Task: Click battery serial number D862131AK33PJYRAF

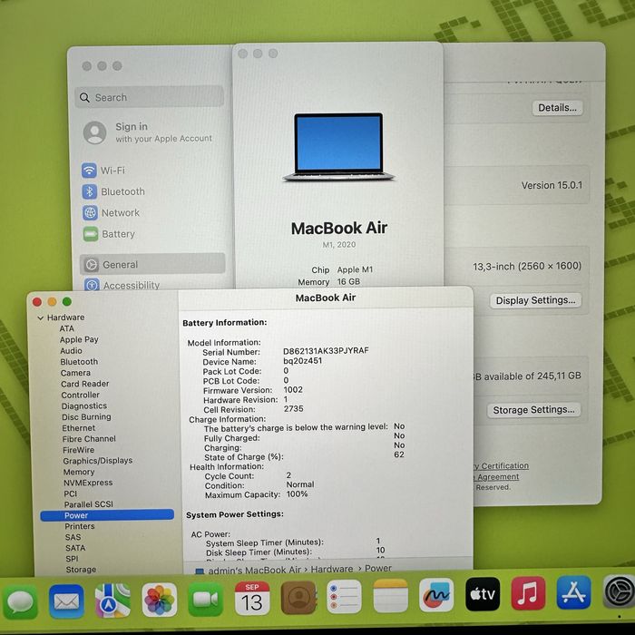Action: (x=326, y=351)
